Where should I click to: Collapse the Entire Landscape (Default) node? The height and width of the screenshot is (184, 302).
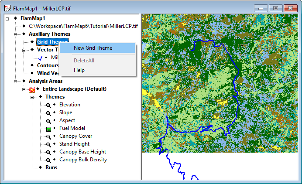(24, 89)
